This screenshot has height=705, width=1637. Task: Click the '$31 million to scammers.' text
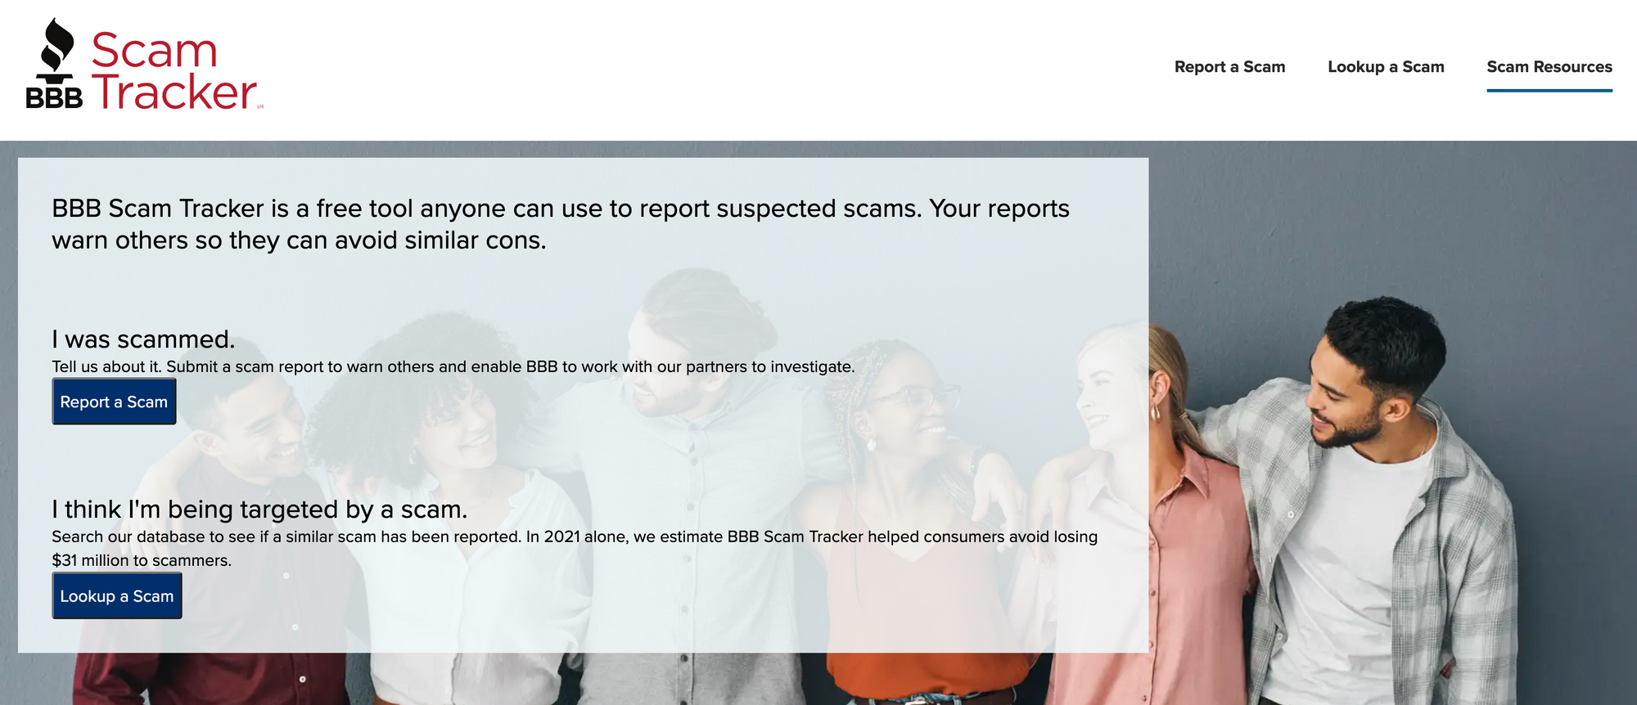click(x=142, y=560)
